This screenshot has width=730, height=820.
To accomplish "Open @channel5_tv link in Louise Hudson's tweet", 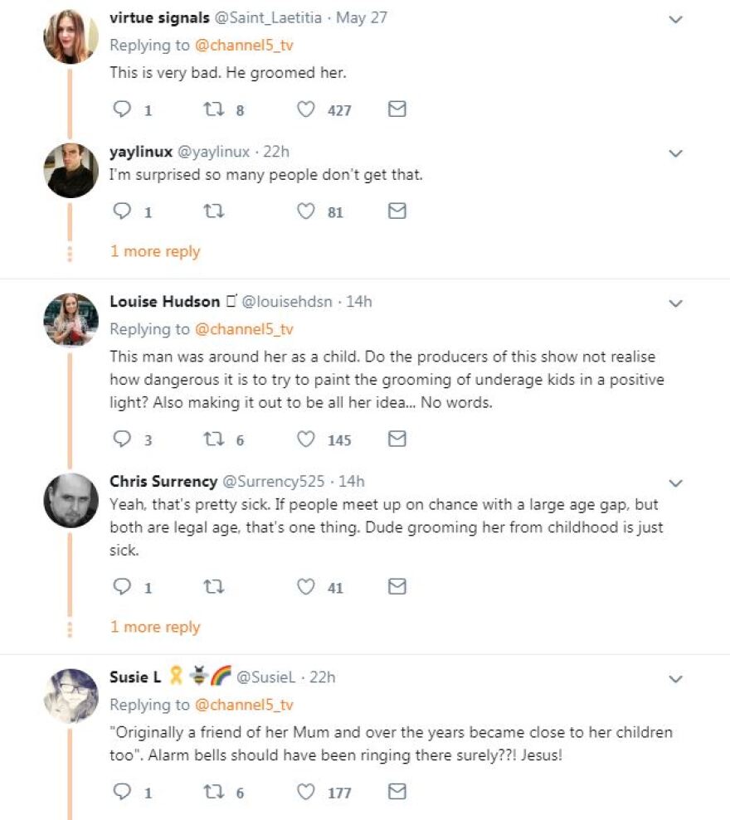I will coord(244,329).
